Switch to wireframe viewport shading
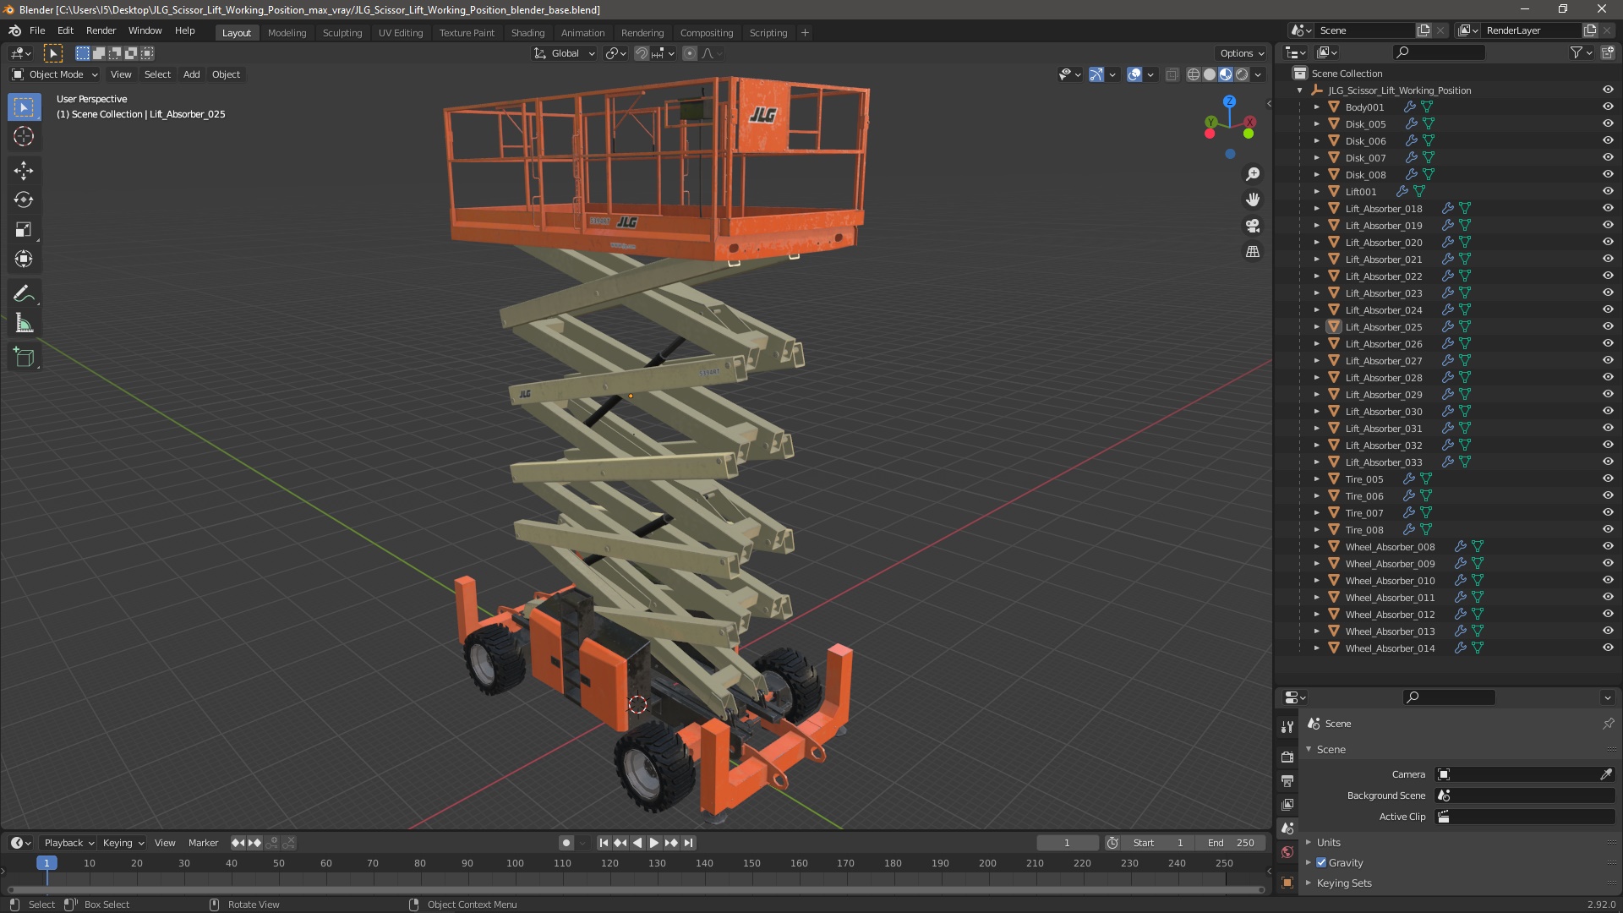Image resolution: width=1623 pixels, height=913 pixels. coord(1194,74)
